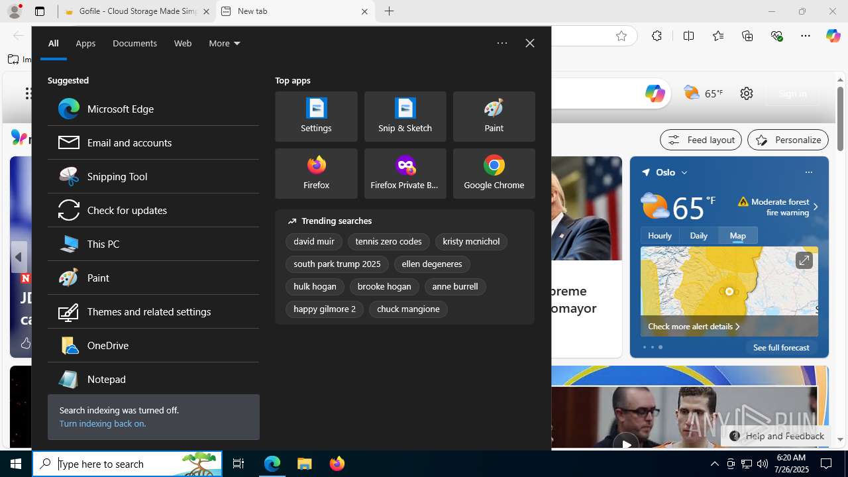Open Check for updates suggestion
This screenshot has height=477, width=848.
coord(153,210)
